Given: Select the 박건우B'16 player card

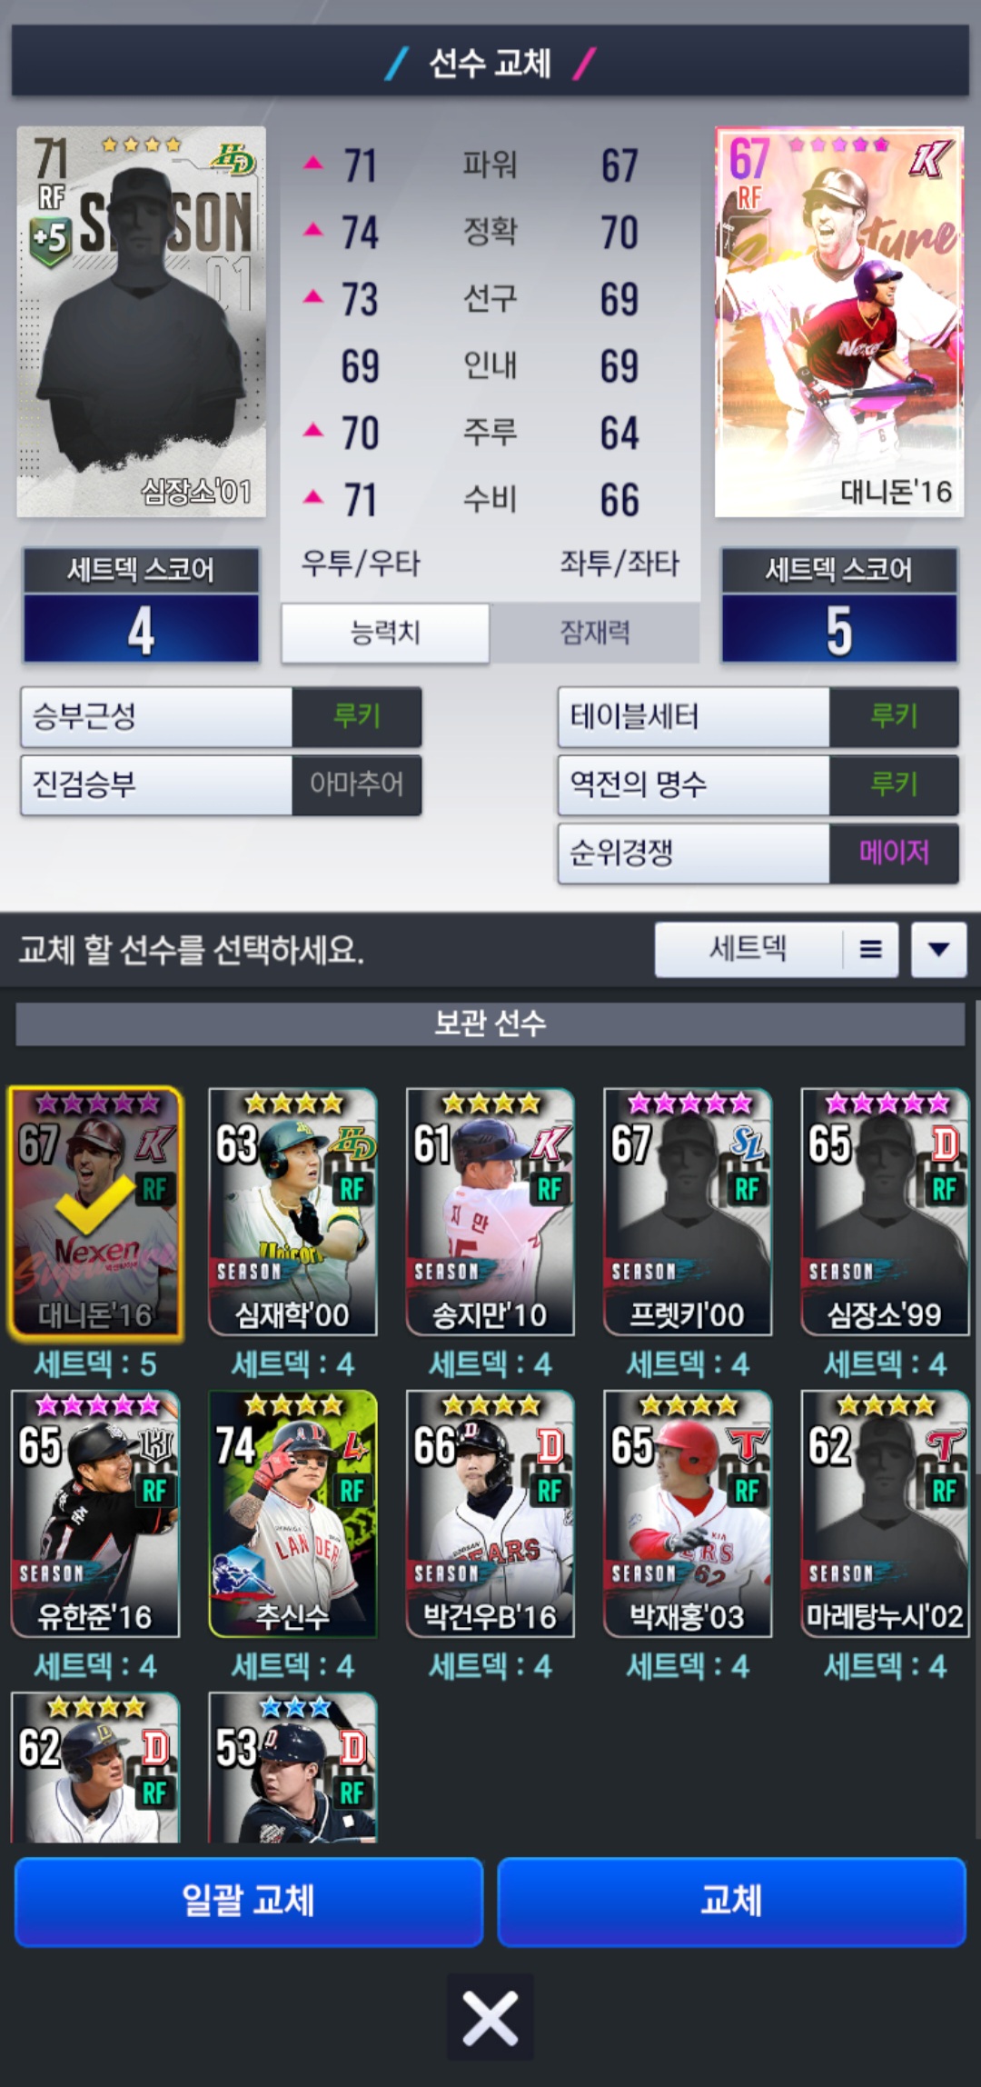Looking at the screenshot, I should (x=490, y=1514).
